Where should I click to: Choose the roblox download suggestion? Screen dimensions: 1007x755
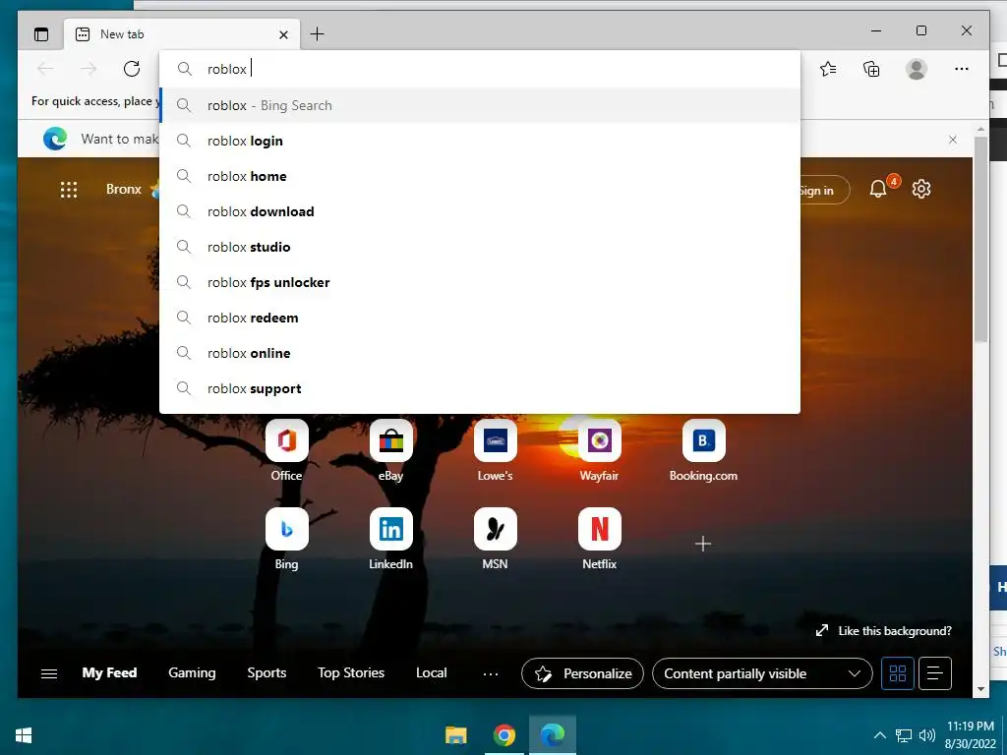480,211
